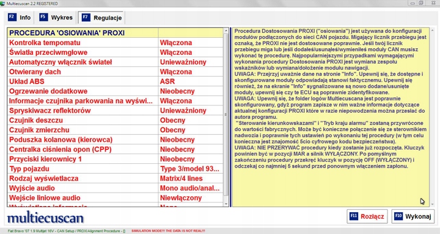440x234 pixels.
Task: Select Centralka ciśnienia opon (CPP) row
Action: click(115, 149)
